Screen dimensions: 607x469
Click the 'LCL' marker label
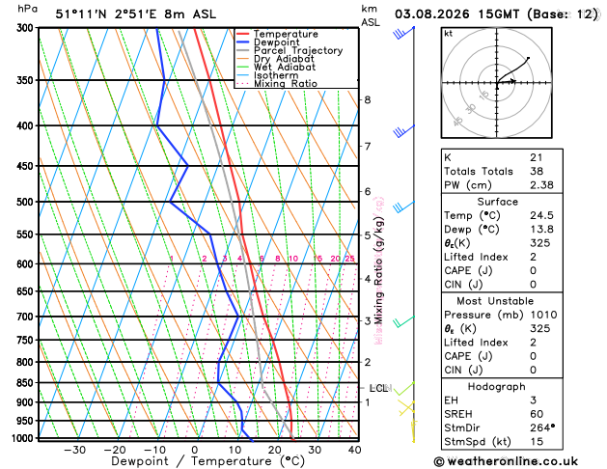378,388
